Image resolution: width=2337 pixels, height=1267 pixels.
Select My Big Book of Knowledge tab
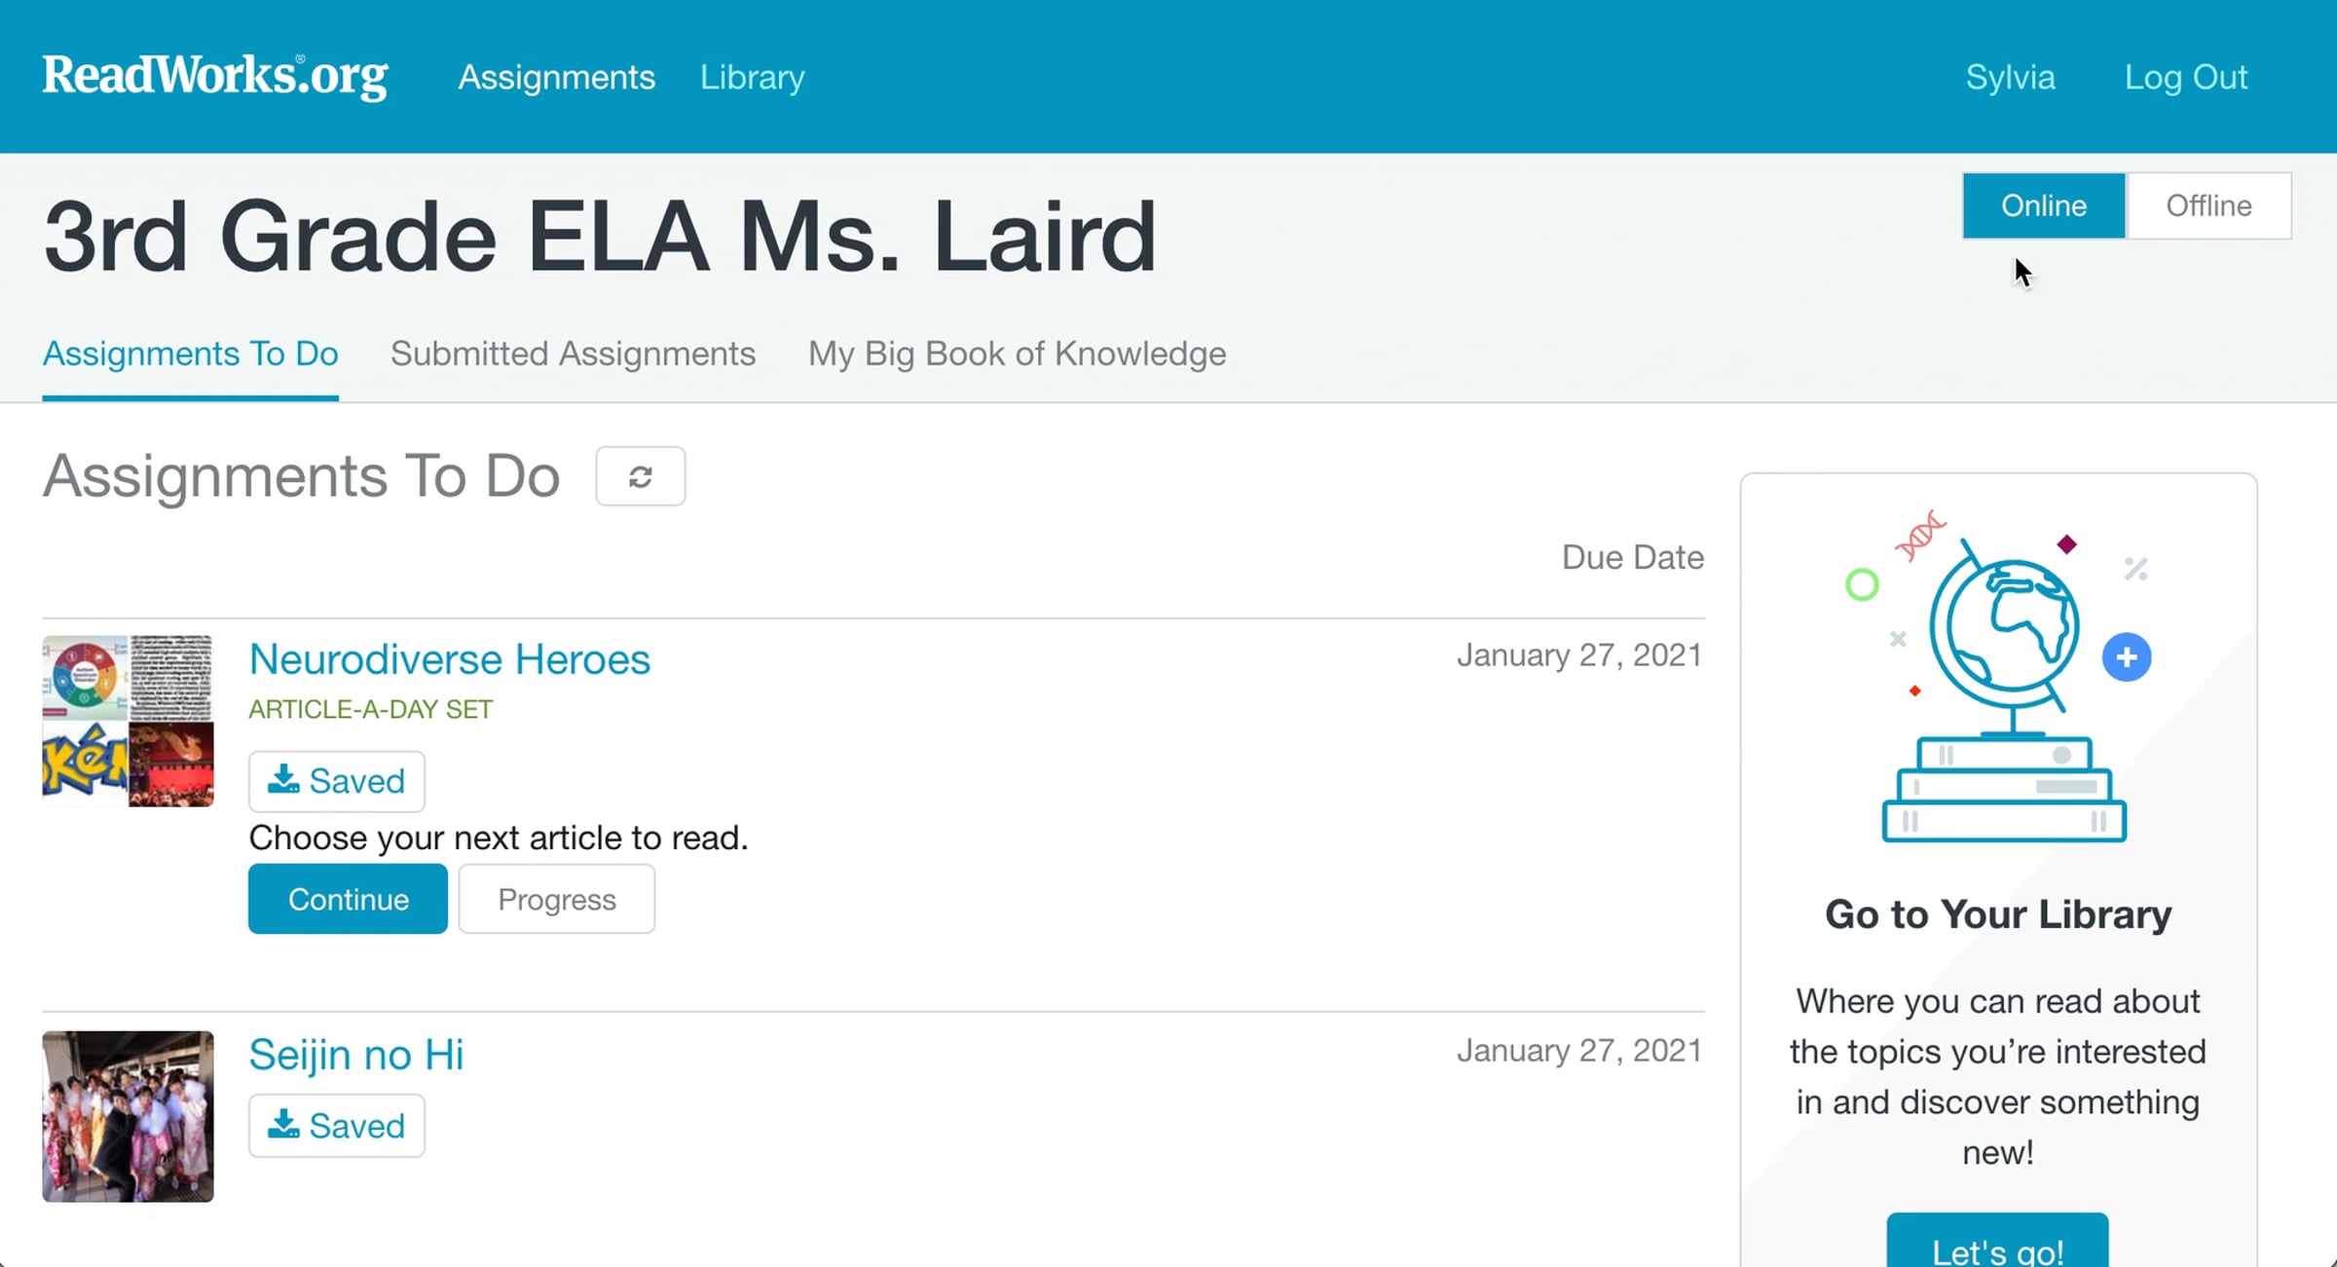click(x=1017, y=354)
